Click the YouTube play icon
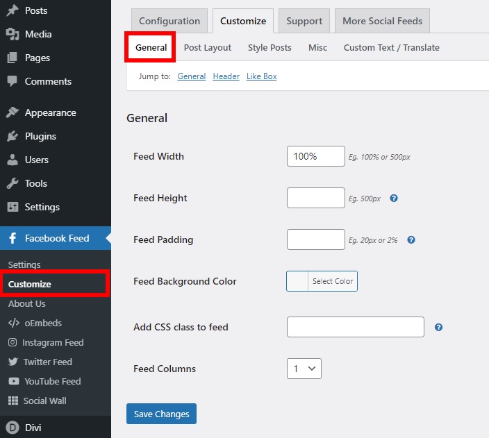The image size is (489, 438). pos(13,381)
